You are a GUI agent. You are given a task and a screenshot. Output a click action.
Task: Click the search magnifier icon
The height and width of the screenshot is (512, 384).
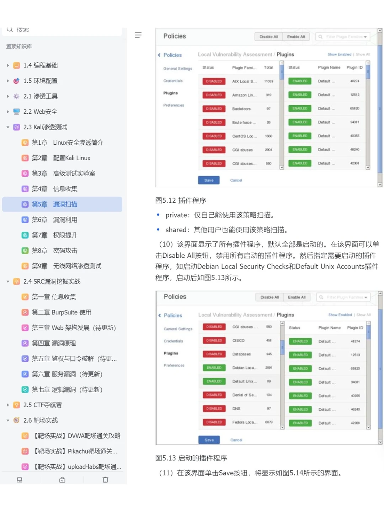pos(10,29)
